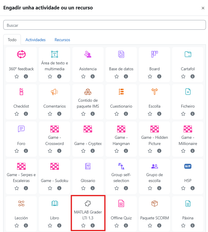Choose the Asistencia activity icon
The width and height of the screenshot is (208, 232).
88,54
